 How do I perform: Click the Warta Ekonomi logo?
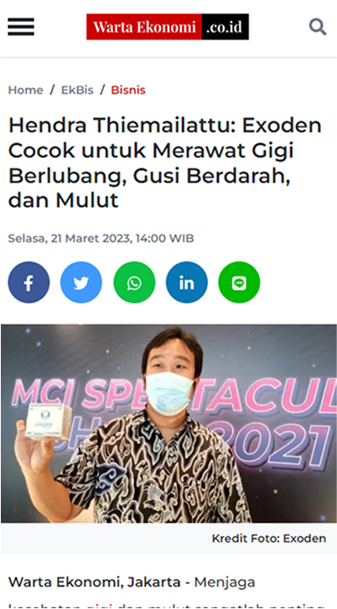click(x=168, y=27)
